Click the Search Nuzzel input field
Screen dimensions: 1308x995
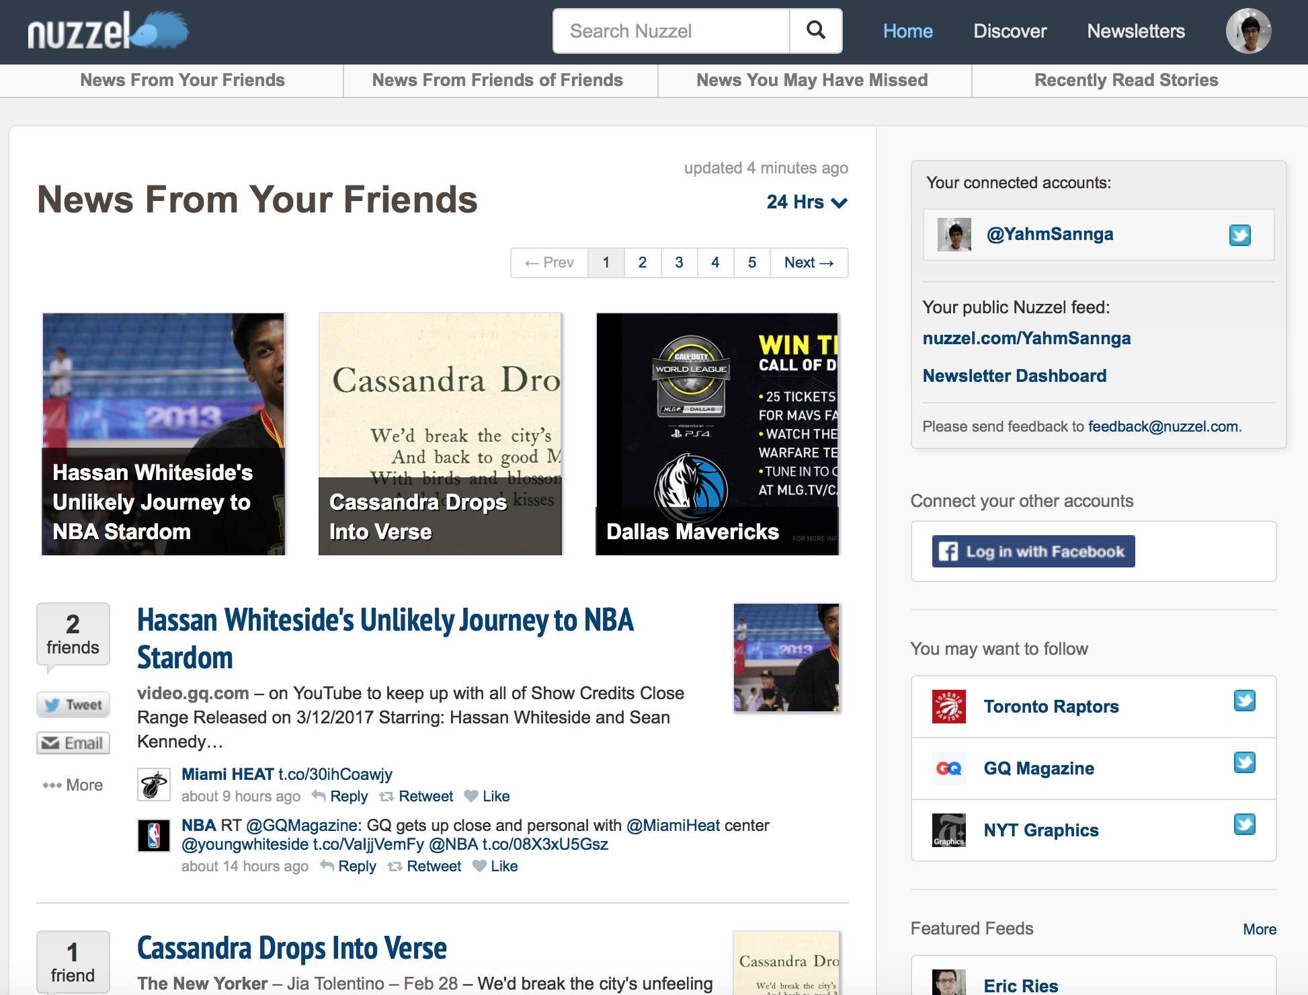[671, 31]
